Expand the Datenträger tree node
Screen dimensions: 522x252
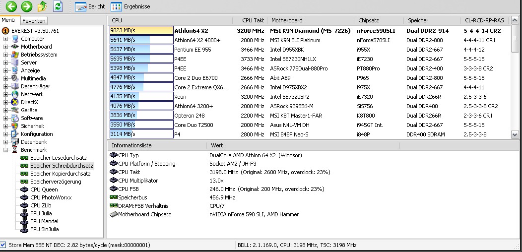5,86
